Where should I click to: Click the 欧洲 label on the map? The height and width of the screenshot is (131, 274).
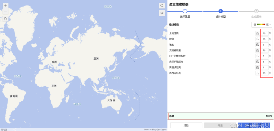pyautogui.click(x=54, y=62)
